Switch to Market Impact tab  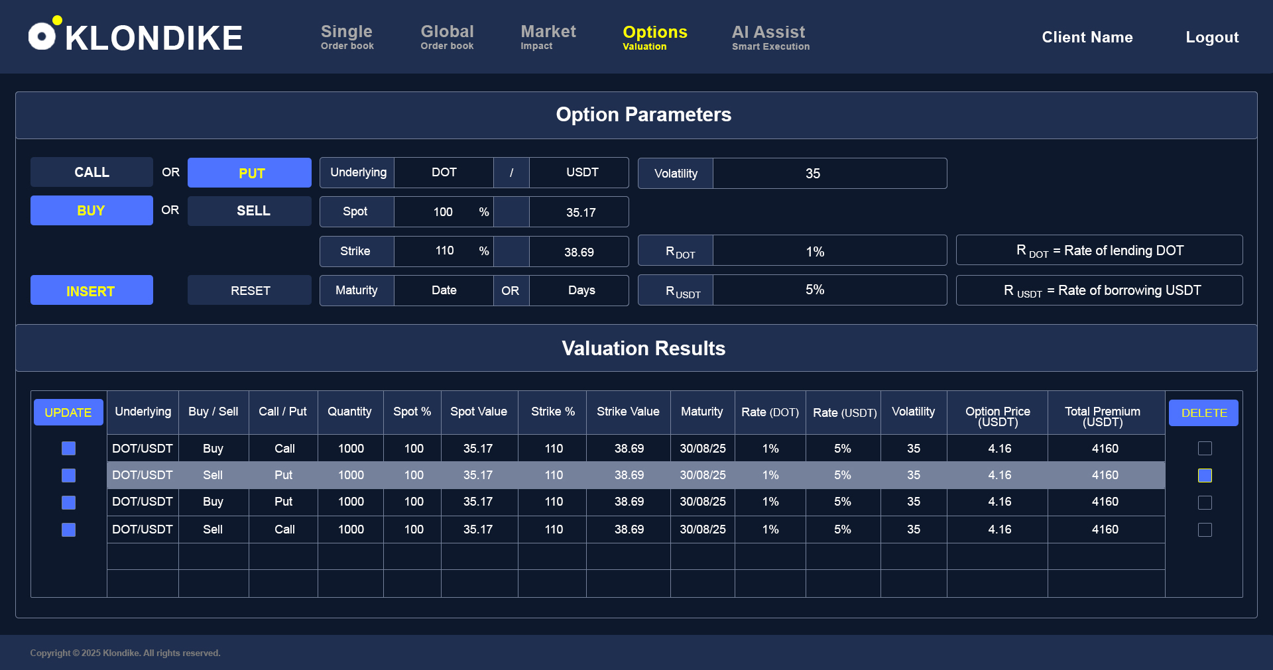[548, 37]
